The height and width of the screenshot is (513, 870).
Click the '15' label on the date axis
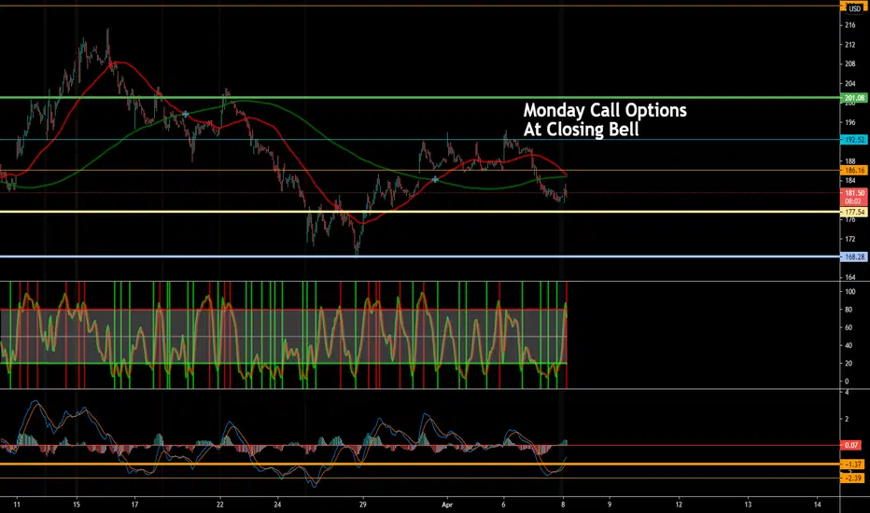coord(76,505)
